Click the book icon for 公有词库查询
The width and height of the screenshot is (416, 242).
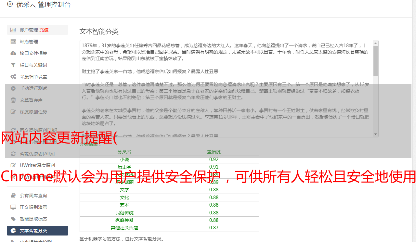tap(13, 196)
